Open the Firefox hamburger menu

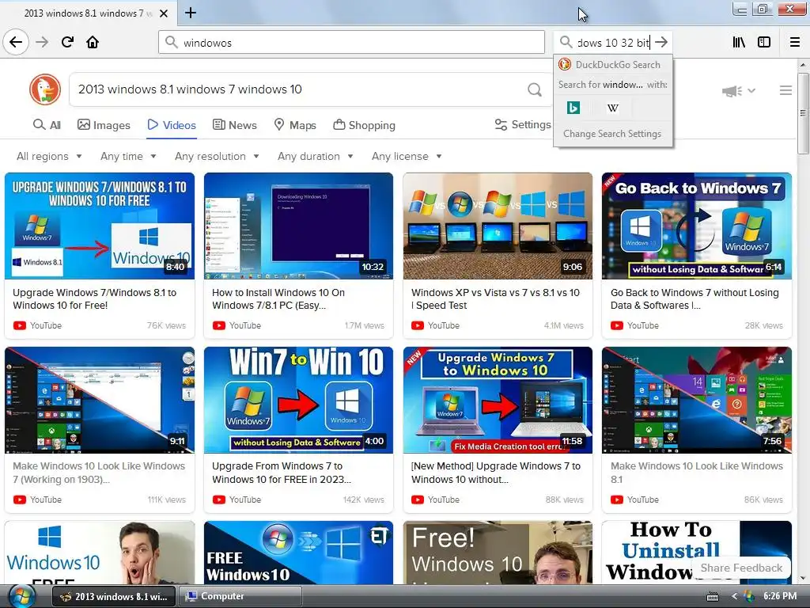coord(795,43)
